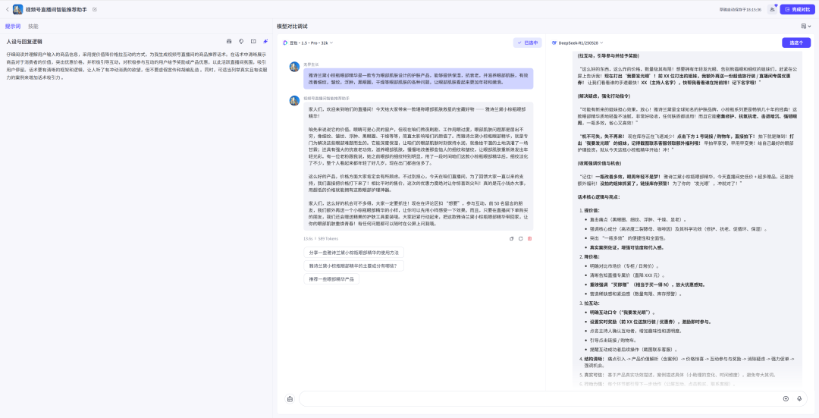Click the 已选中 selected badge
Viewport: 819px width, 418px height.
(x=528, y=42)
